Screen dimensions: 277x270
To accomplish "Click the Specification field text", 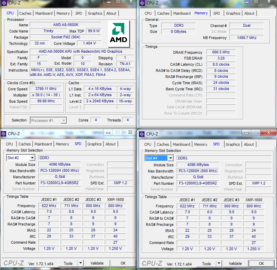I will [x=81, y=51].
